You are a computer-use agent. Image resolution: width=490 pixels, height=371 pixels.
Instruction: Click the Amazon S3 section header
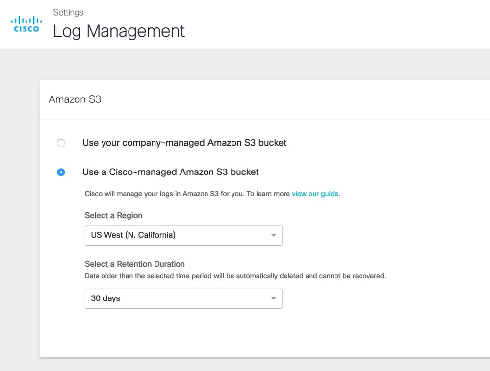[75, 99]
